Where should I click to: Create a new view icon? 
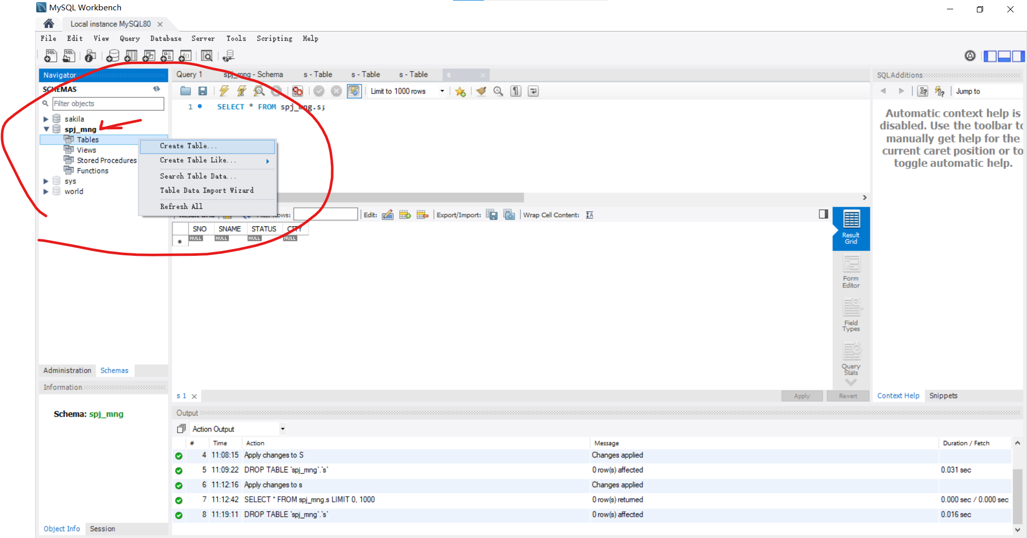(x=149, y=56)
